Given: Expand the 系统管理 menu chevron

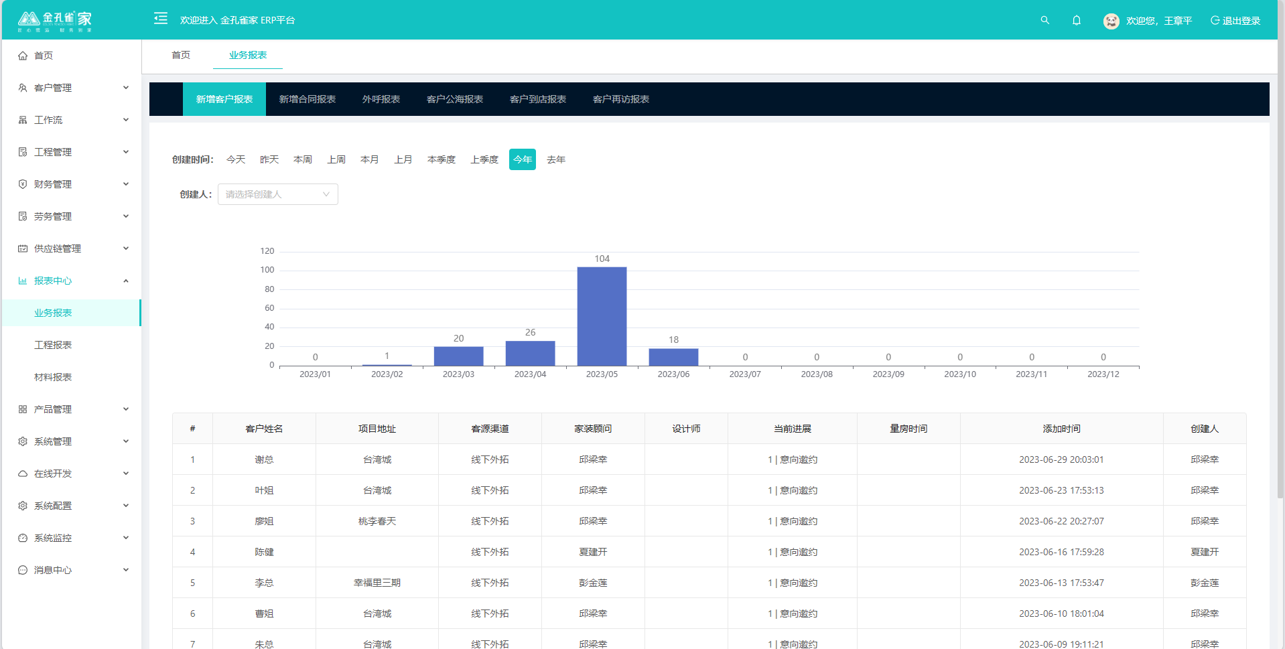Looking at the screenshot, I should (126, 441).
